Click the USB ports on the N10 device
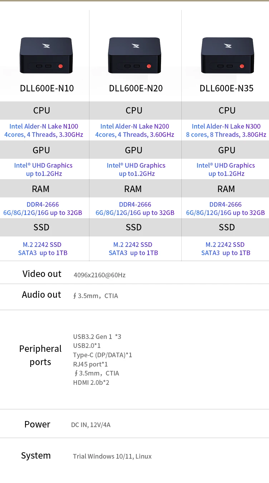This screenshot has height=483, width=269. tap(44, 66)
